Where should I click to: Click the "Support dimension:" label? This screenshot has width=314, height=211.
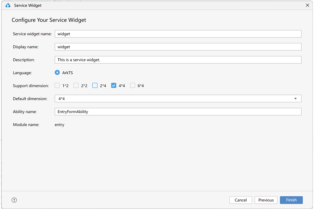(x=31, y=86)
